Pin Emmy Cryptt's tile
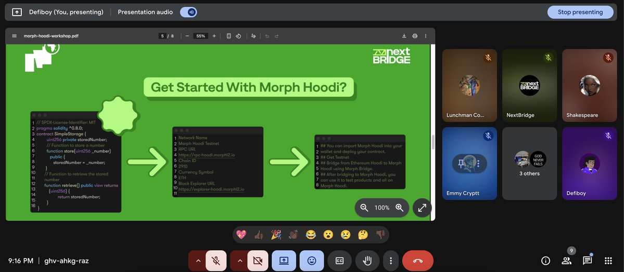Screen dimensions: 624x272 461,164
